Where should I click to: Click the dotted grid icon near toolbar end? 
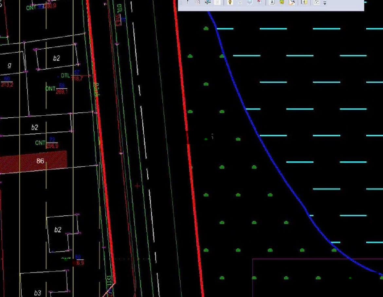pyautogui.click(x=317, y=2)
